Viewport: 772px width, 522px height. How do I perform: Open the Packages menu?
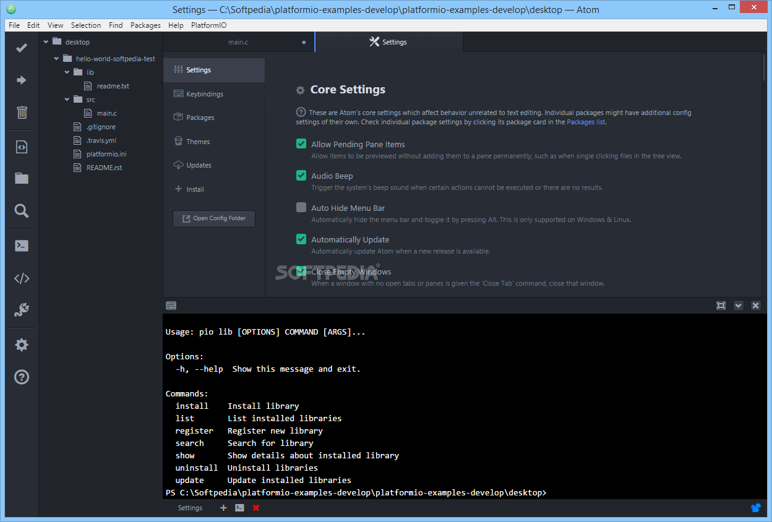click(x=145, y=25)
